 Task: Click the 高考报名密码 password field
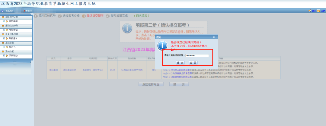click(x=197, y=55)
